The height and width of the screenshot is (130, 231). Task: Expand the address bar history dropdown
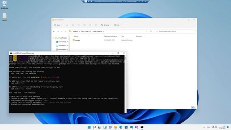(147, 31)
